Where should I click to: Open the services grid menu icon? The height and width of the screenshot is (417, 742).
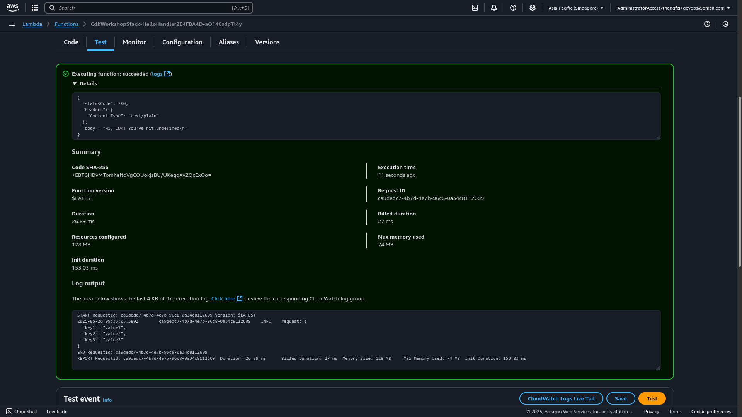35,8
